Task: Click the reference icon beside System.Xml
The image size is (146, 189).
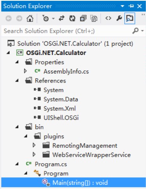Action: (x=37, y=108)
